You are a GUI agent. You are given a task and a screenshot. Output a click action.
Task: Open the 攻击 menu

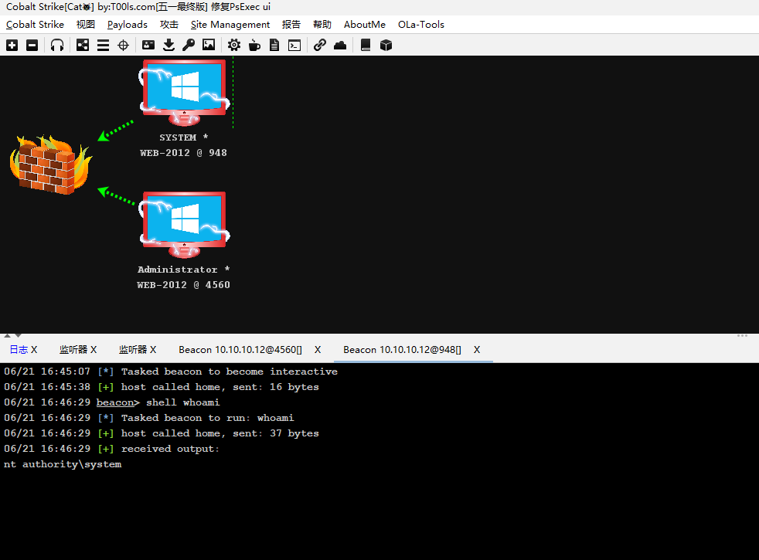(169, 25)
